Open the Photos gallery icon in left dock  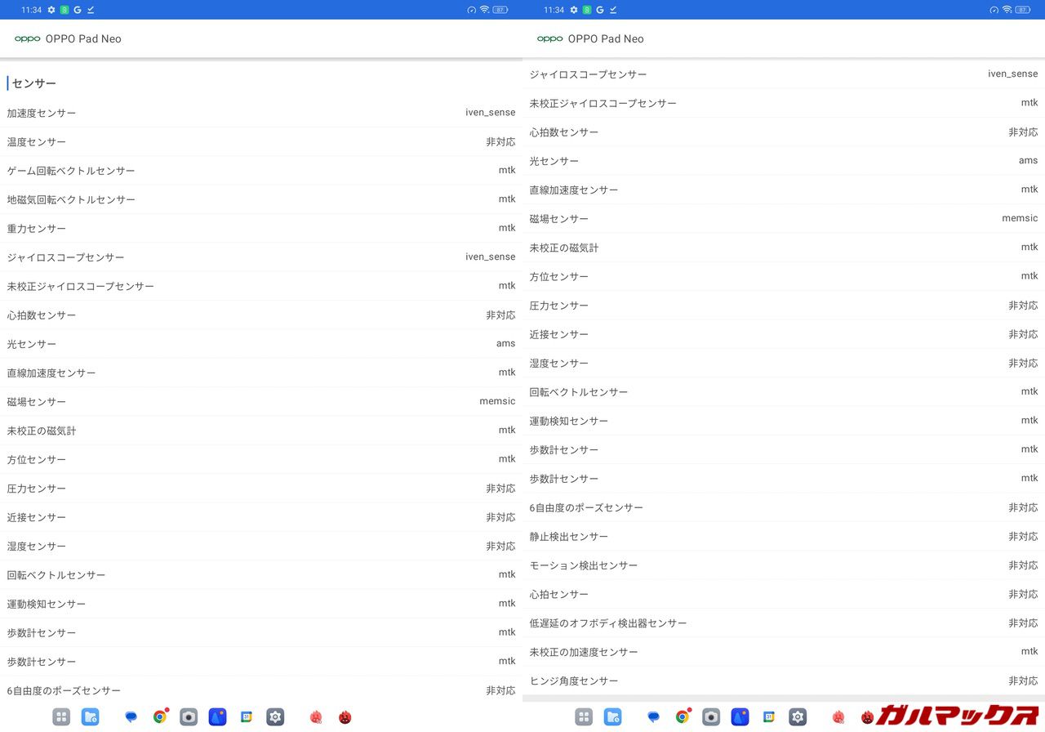[x=217, y=717]
